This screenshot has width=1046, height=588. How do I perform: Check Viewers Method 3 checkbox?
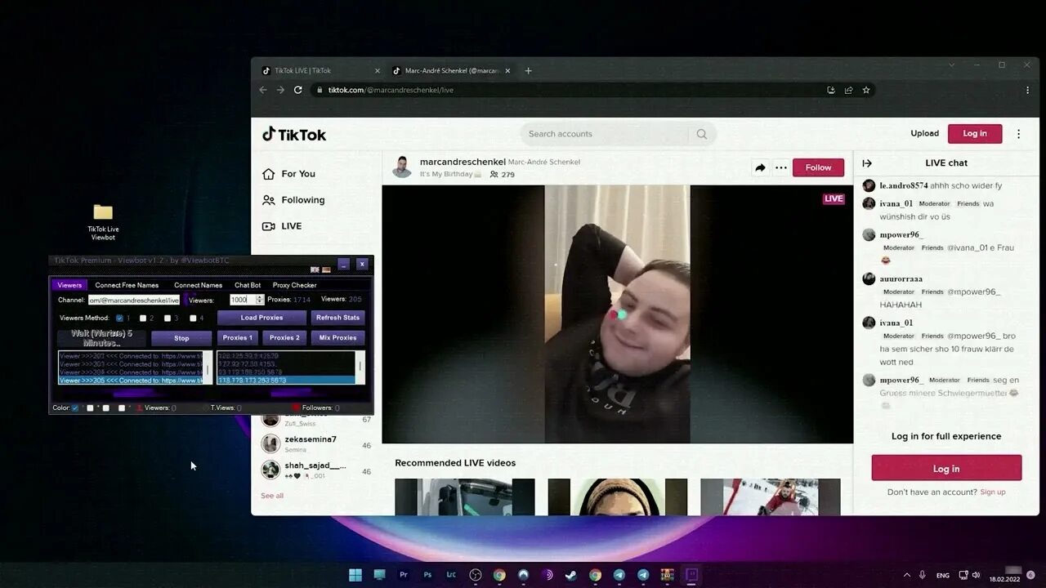(168, 318)
